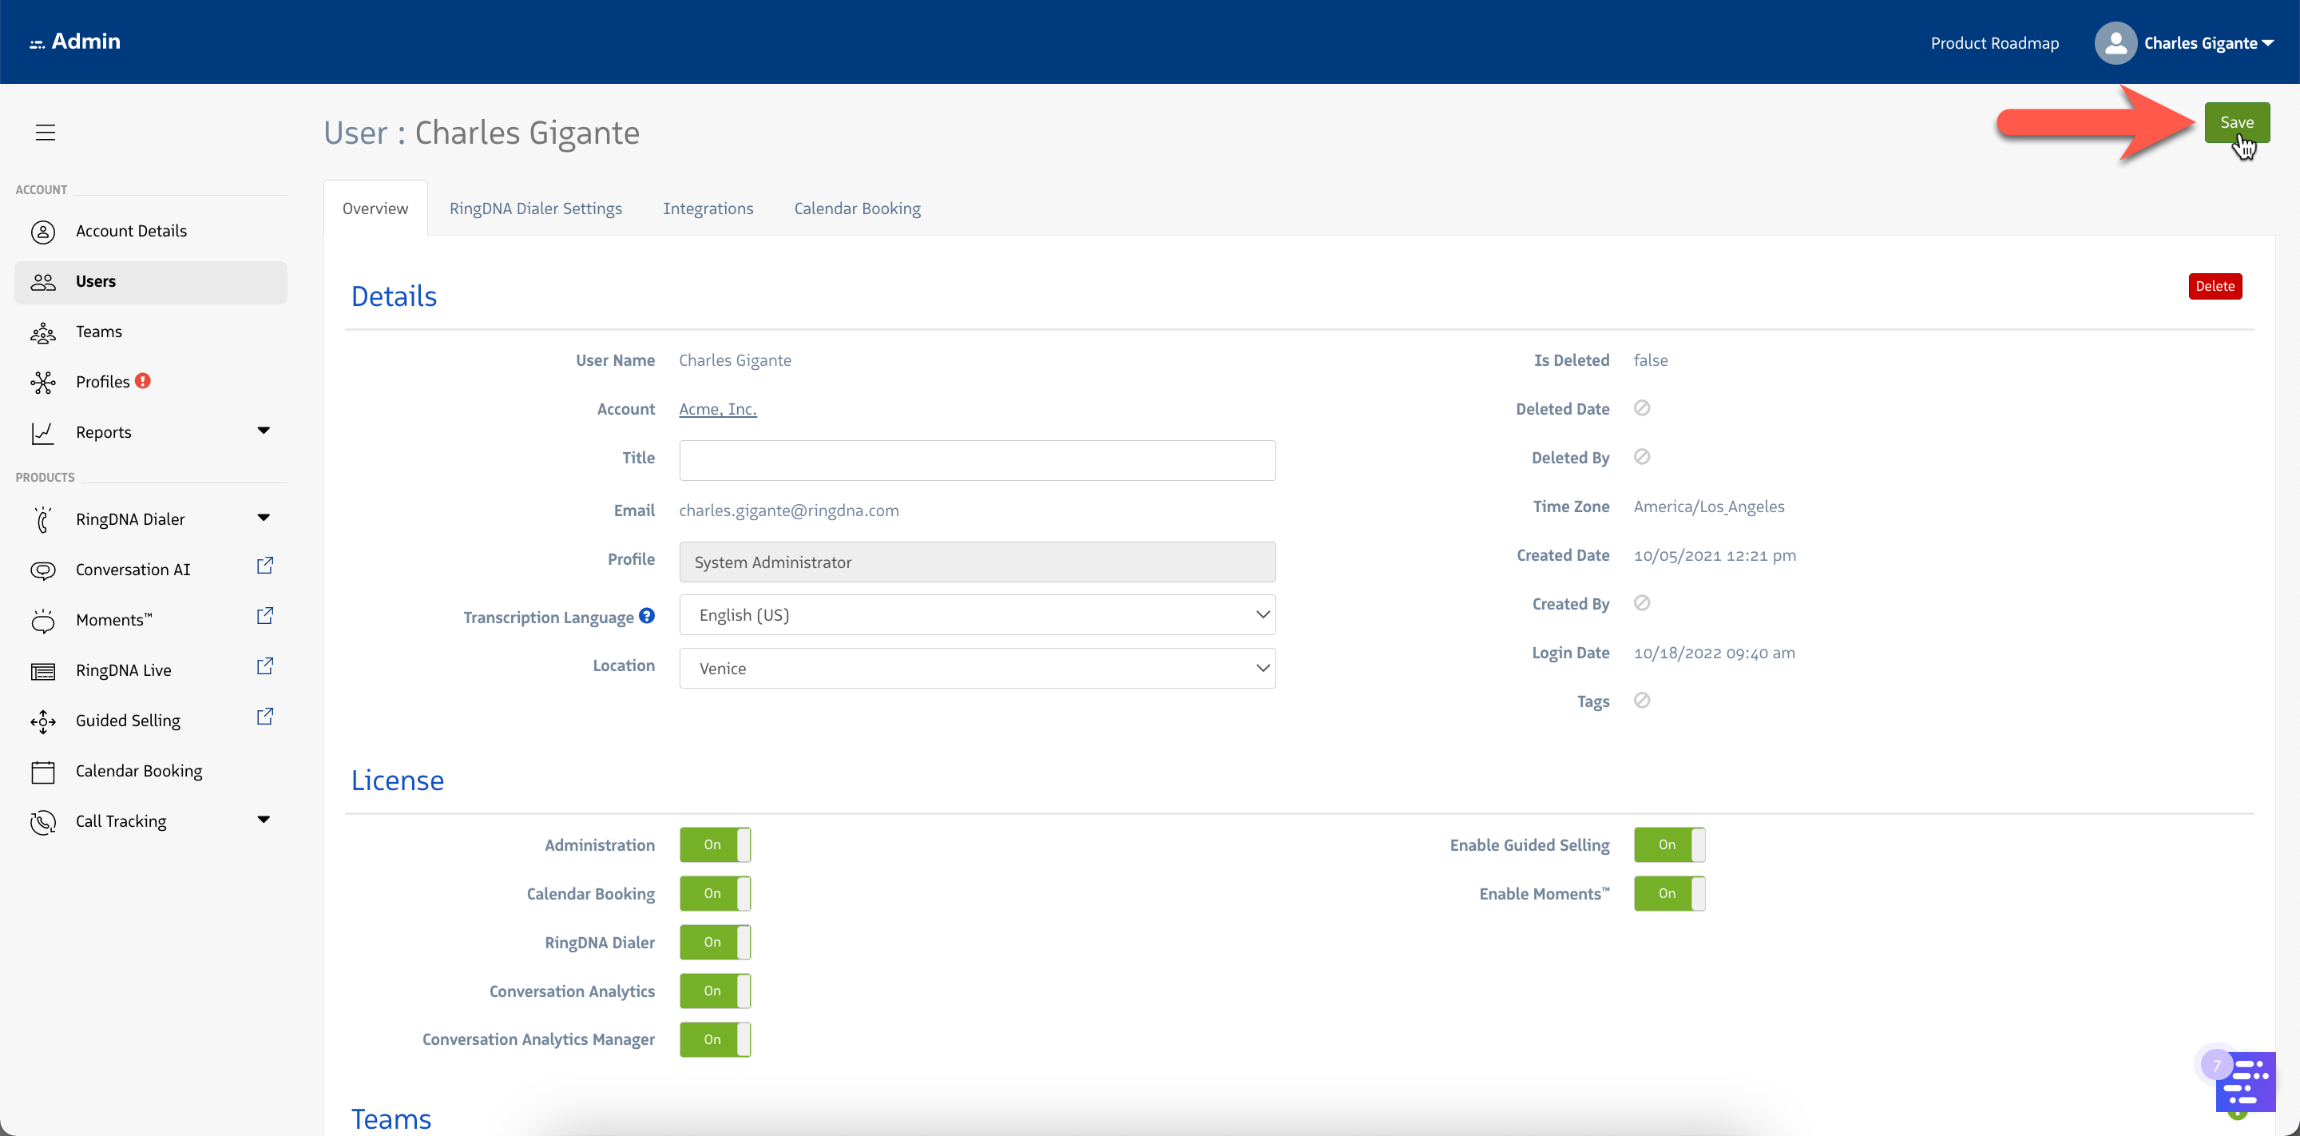The width and height of the screenshot is (2300, 1136).
Task: Open Account Details via its sidebar icon
Action: point(43,232)
